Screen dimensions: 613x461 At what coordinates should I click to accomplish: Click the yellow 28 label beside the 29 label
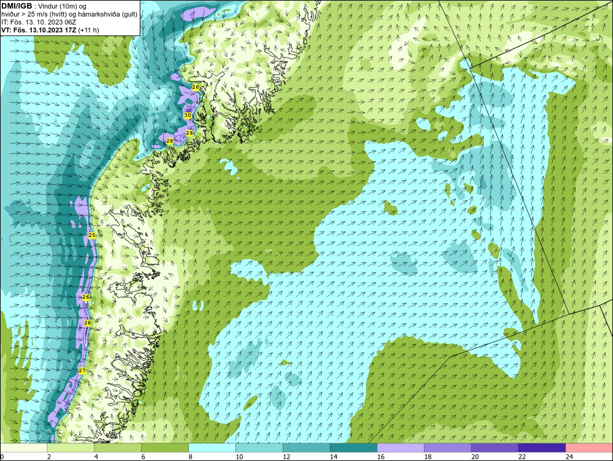[170, 141]
